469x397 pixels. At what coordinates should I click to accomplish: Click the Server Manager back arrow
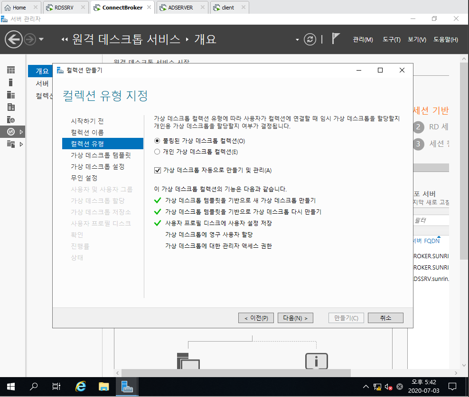click(x=14, y=39)
